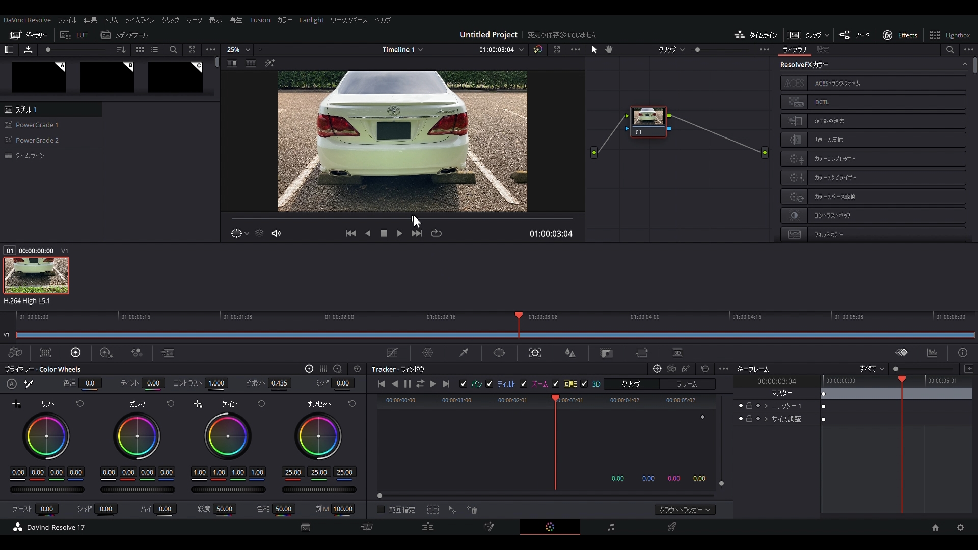
Task: Open the HDR color wheels palette
Action: tap(106, 353)
